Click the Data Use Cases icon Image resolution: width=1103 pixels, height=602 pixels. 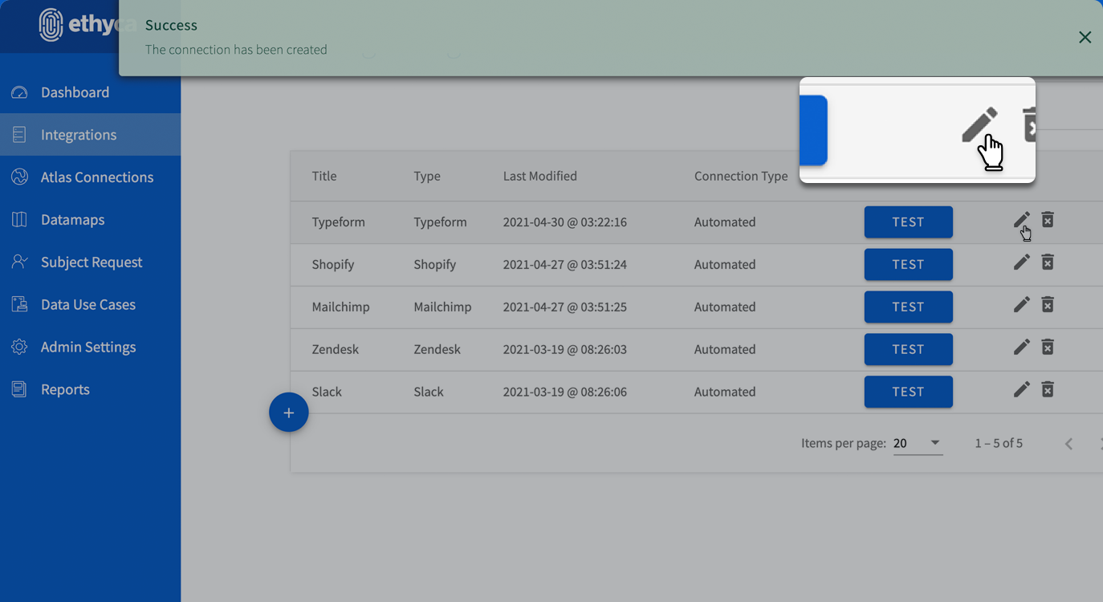19,305
